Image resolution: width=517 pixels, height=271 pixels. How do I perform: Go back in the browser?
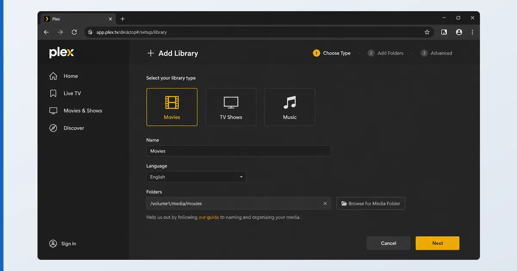point(47,32)
